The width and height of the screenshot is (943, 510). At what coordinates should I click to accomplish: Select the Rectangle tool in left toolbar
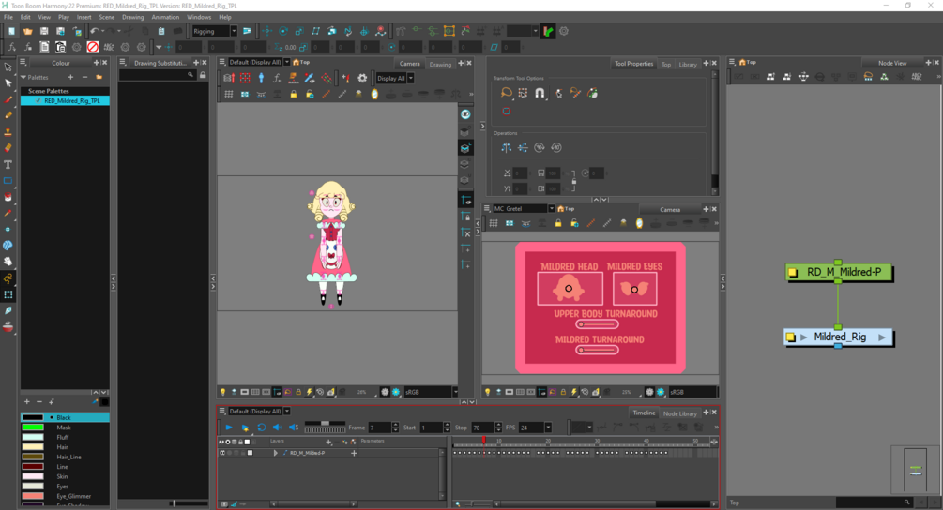[x=8, y=180]
